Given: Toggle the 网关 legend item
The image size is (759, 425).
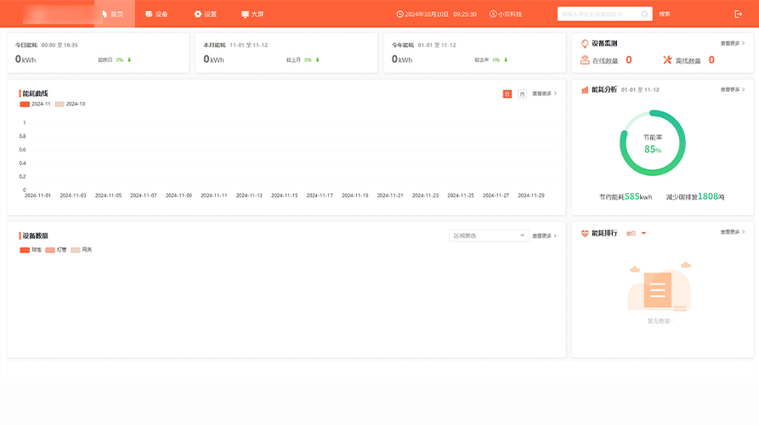Looking at the screenshot, I should point(82,250).
